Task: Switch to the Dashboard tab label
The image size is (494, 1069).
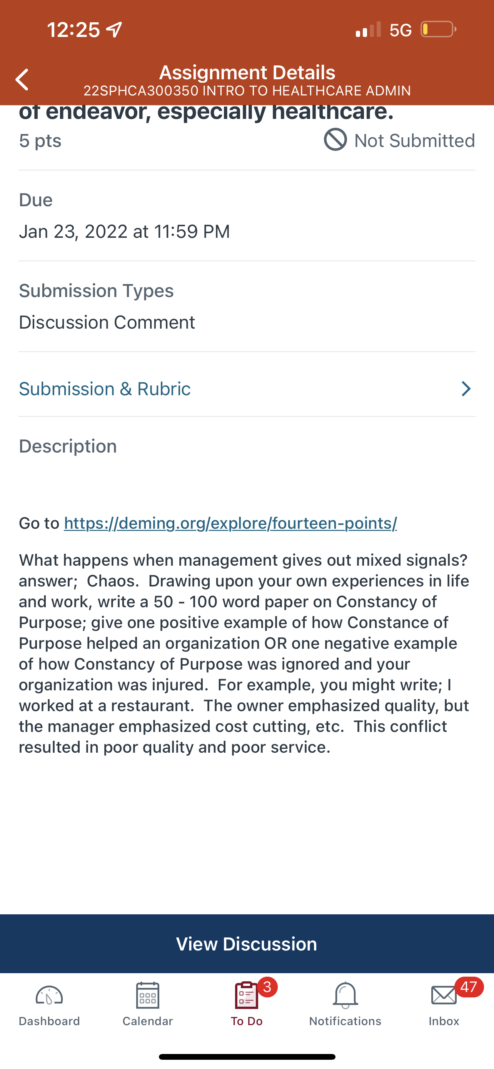Action: 49,1021
